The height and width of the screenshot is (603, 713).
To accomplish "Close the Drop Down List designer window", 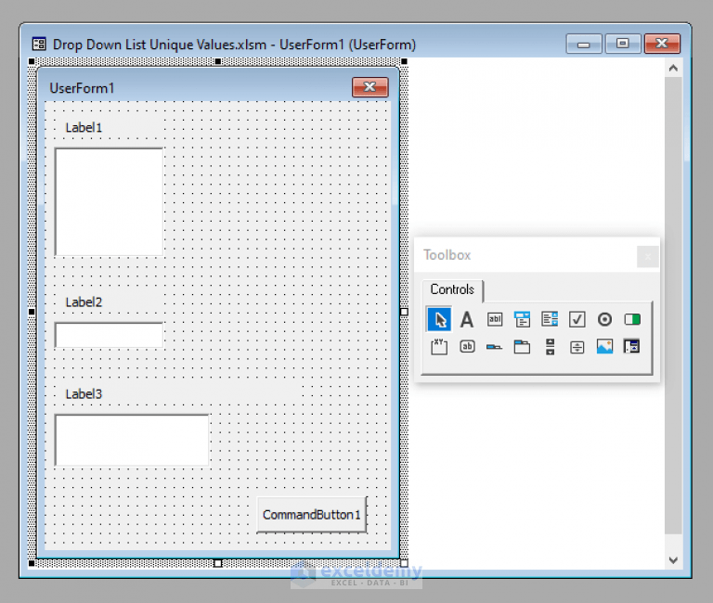I will 662,45.
